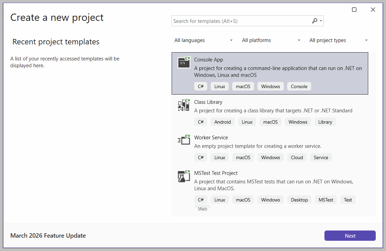
Task: Click the Class Library template icon
Action: click(x=184, y=105)
